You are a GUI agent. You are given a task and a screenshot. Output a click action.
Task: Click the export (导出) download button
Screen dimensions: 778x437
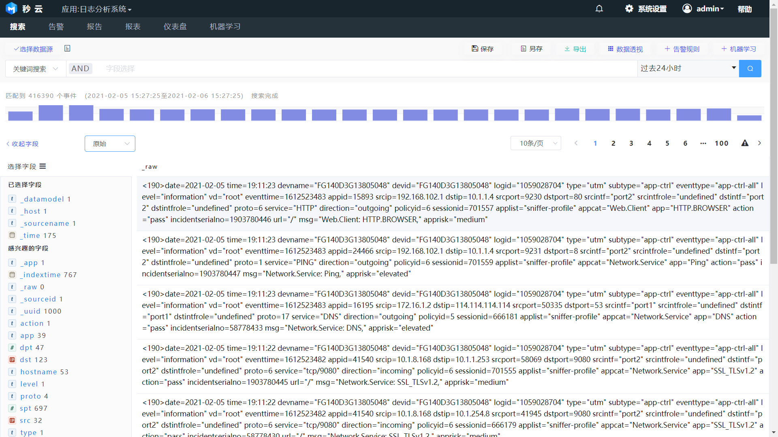pyautogui.click(x=575, y=49)
